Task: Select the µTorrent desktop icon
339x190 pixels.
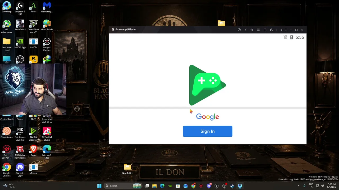Action: (33, 169)
